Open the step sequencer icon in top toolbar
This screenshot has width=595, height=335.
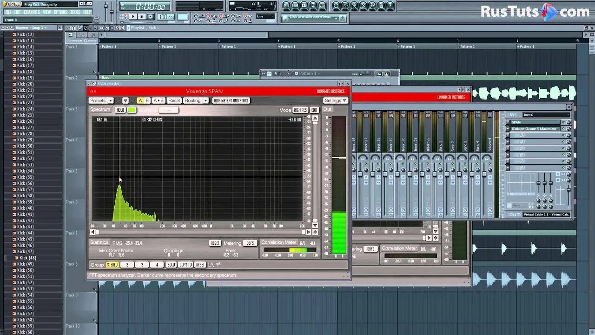[295, 6]
